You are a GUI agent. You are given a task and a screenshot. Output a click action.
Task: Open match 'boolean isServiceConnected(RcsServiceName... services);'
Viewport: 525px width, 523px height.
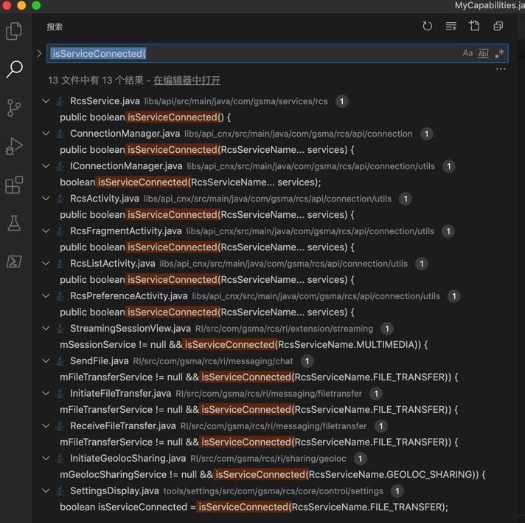pyautogui.click(x=190, y=182)
